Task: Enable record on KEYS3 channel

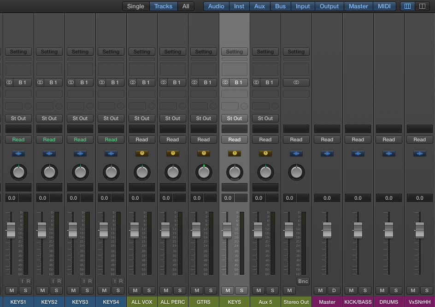Action: 90,281
